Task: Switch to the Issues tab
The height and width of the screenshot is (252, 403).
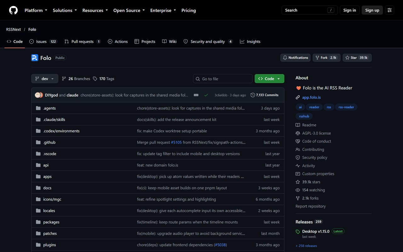Action: (x=43, y=42)
